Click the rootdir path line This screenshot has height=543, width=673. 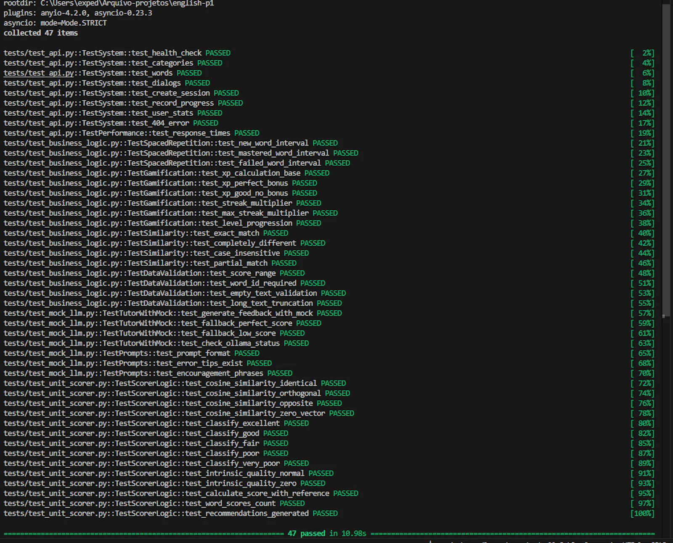[109, 3]
